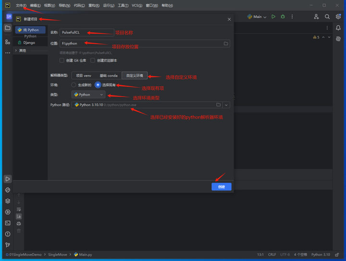Open the 工具(T) menu
346x261 pixels.
pos(123,5)
